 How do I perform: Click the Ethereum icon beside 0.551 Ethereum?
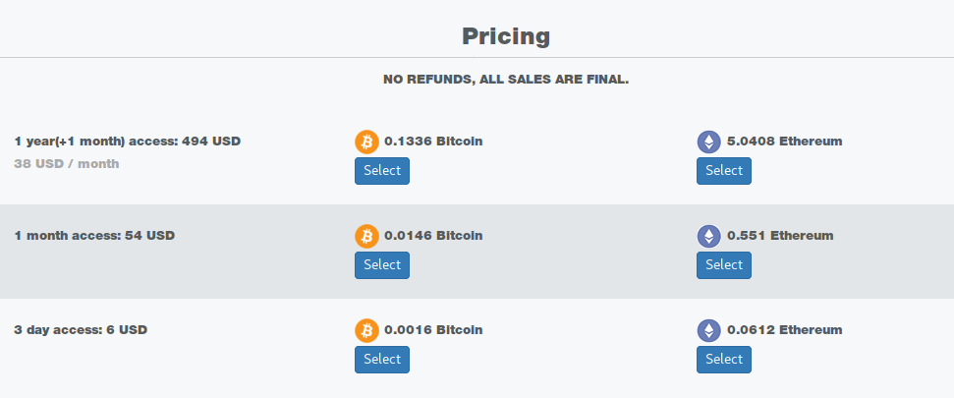pos(708,236)
